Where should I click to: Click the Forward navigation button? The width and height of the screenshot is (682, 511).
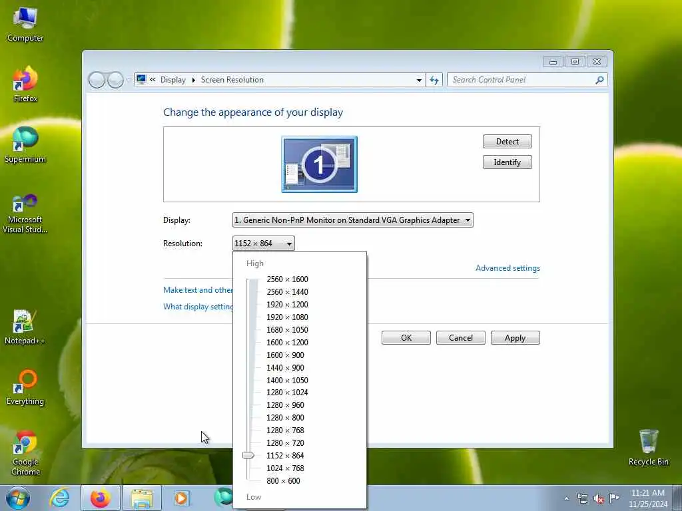[115, 80]
